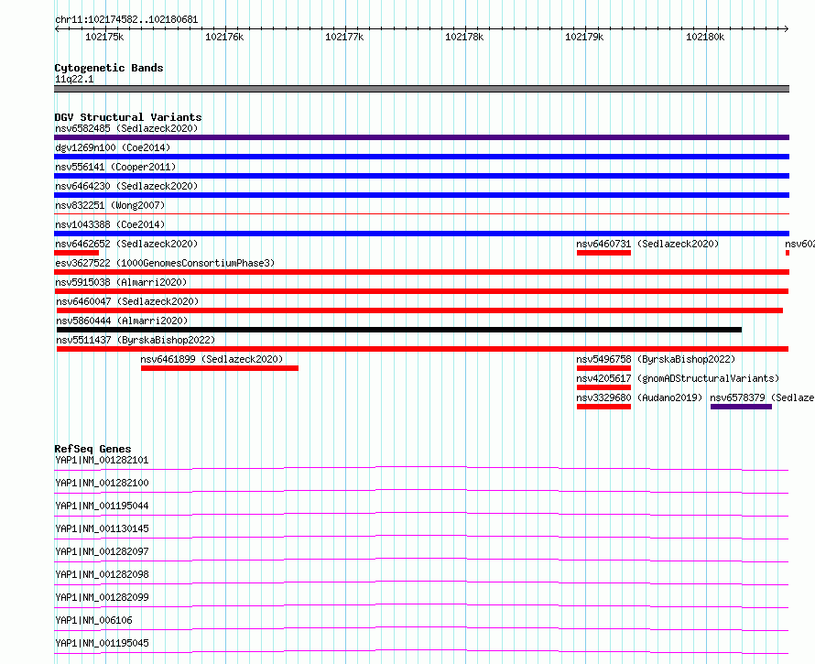Open the nsv832251 (Wong2007) variant
The image size is (815, 664).
[x=110, y=205]
